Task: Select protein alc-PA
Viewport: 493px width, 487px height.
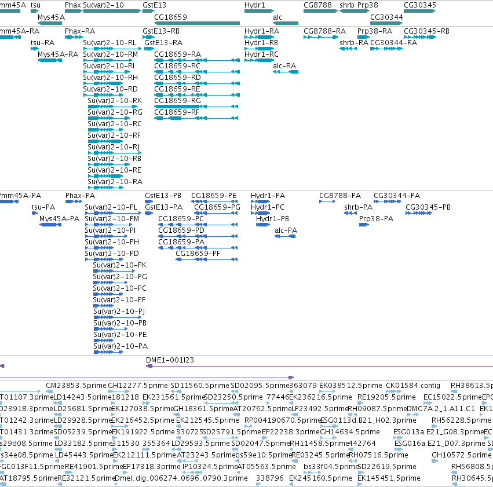Action: click(x=286, y=230)
